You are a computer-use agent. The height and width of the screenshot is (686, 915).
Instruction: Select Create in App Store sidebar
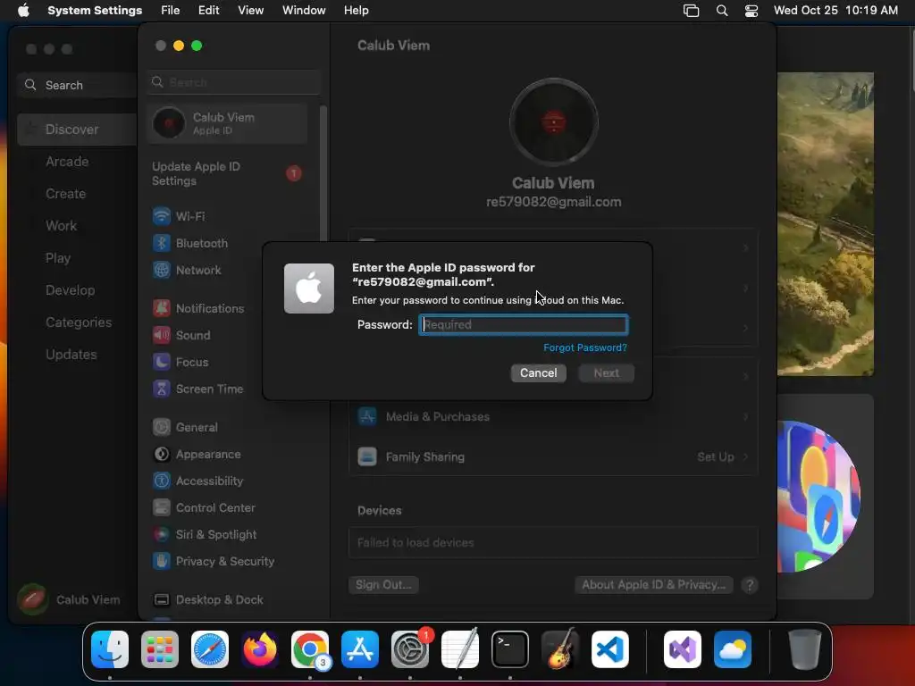pyautogui.click(x=77, y=194)
